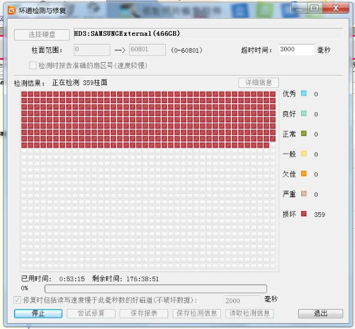The image size is (355, 329).
Task: Toggle the 修复时包括读写速度慢 checkbox
Action: tap(17, 300)
